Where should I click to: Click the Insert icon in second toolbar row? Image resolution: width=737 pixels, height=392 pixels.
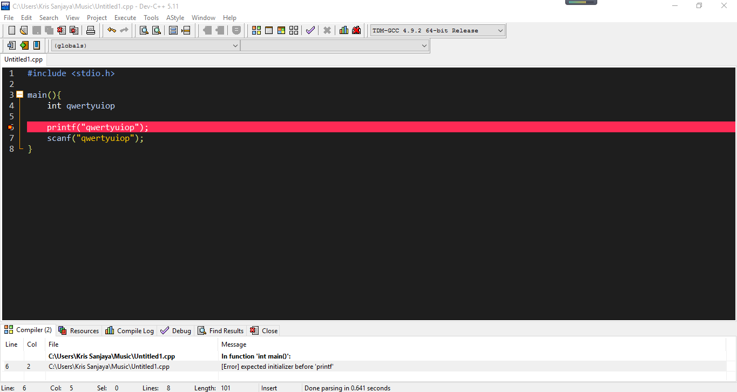(x=11, y=45)
